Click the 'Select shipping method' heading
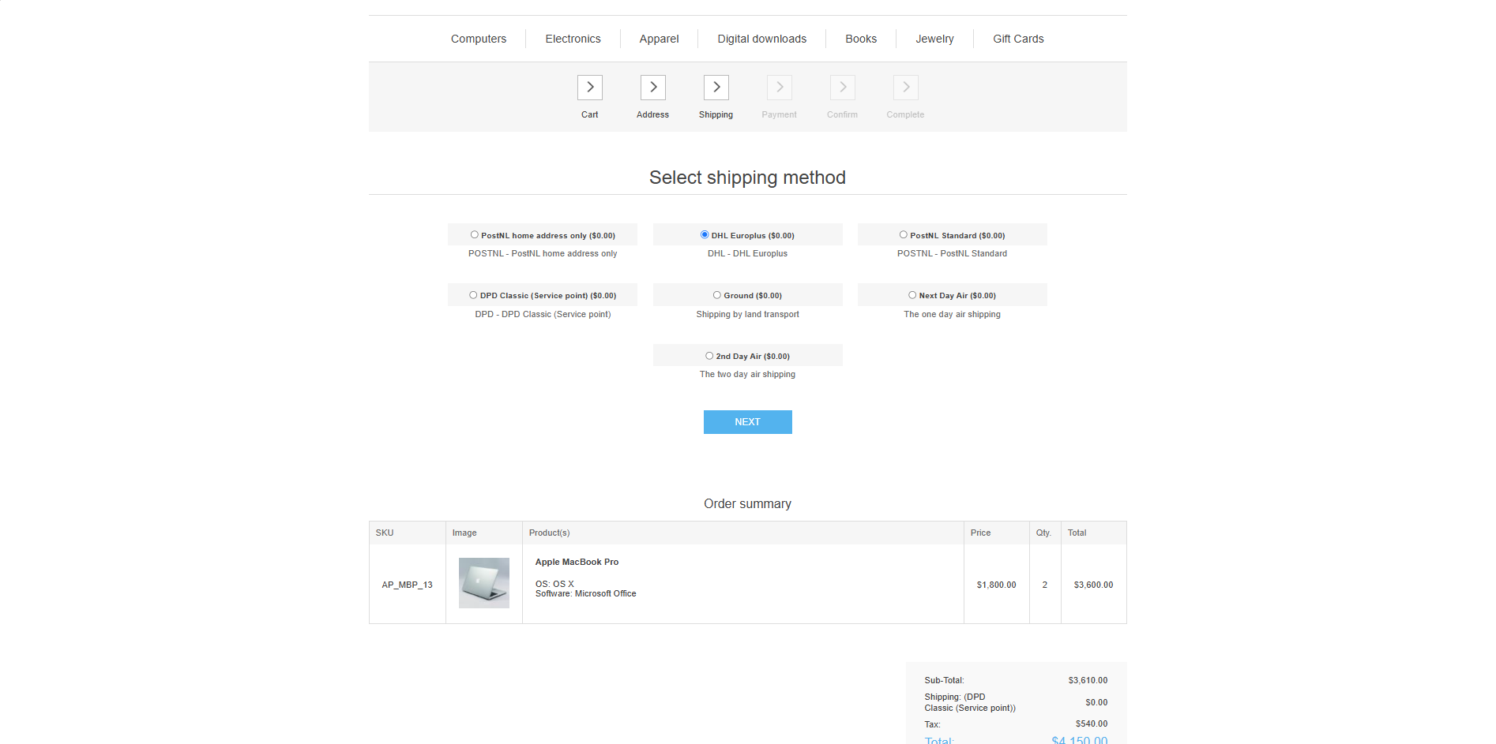Image resolution: width=1496 pixels, height=744 pixels. [748, 178]
